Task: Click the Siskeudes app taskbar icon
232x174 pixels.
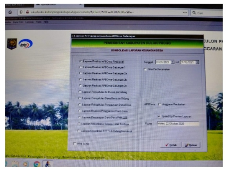Action: 48,164
